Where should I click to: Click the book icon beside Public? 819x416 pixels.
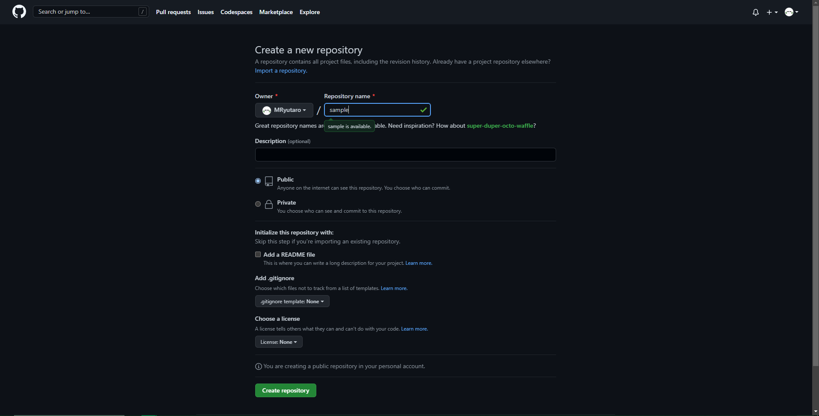tap(269, 181)
